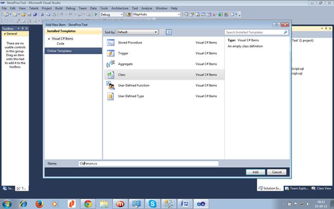Click the Cancel button
This screenshot has height=209, width=334.
tap(276, 172)
